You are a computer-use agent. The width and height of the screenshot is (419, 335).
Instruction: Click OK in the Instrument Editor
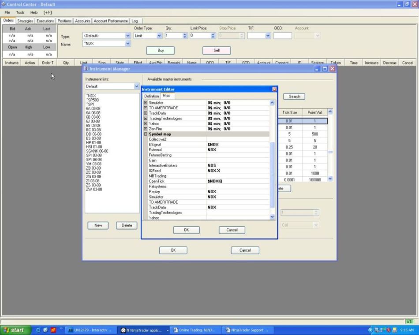tap(186, 230)
